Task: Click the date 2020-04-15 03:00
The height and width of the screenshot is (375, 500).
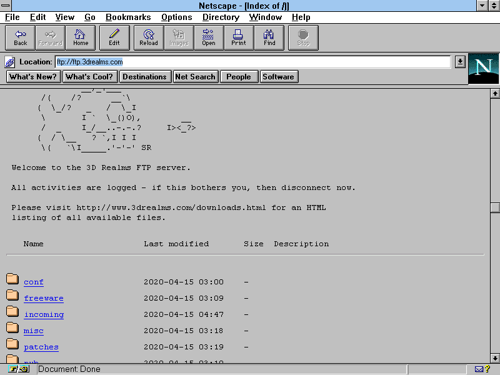Action: (x=184, y=282)
